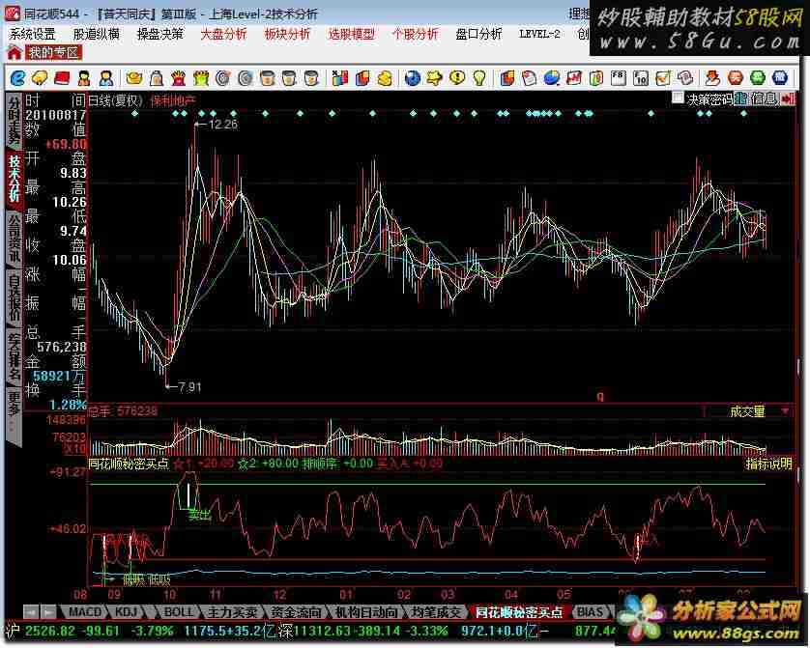This screenshot has width=810, height=648.
Task: Open the LEVEL-2 menu
Action: [x=539, y=34]
